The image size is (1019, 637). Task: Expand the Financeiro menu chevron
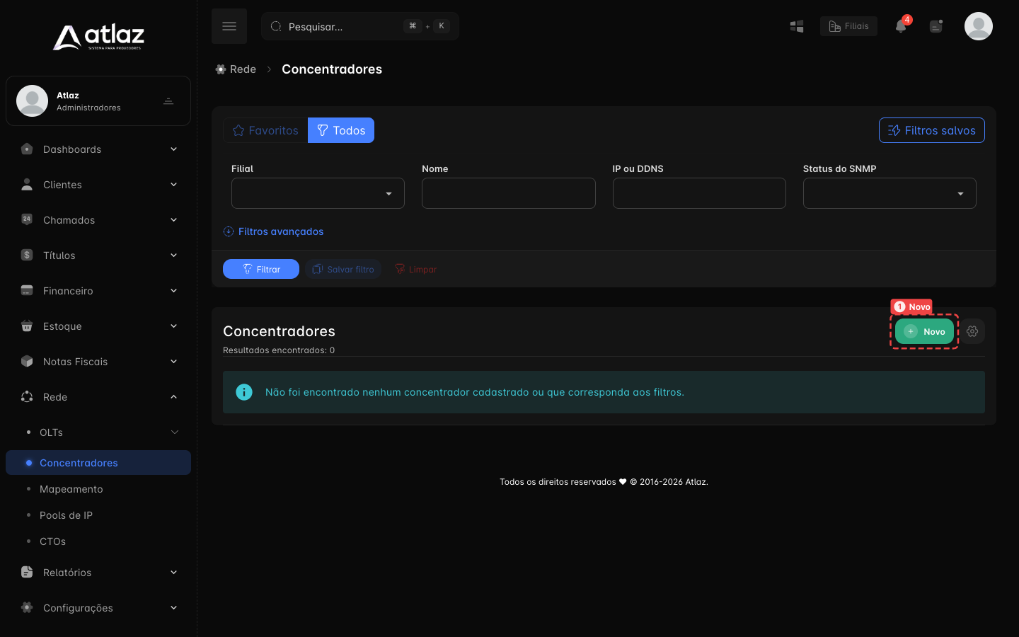[x=173, y=290]
